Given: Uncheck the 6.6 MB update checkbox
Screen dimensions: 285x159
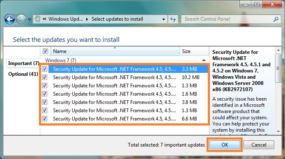Looking at the screenshot, I should tap(44, 119).
